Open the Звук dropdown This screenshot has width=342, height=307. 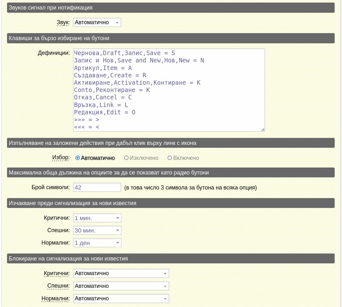[97, 22]
